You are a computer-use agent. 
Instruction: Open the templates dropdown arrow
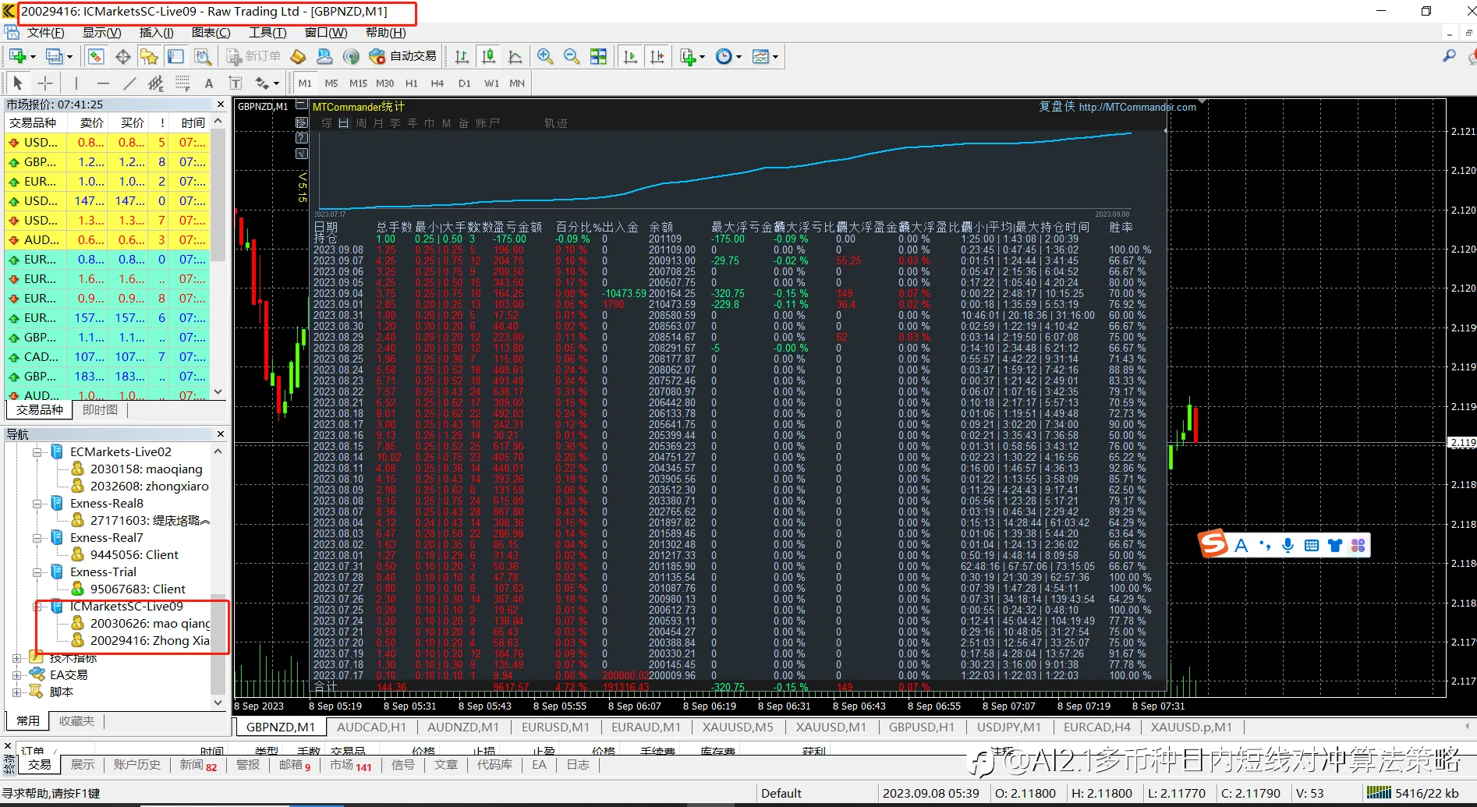[x=775, y=57]
